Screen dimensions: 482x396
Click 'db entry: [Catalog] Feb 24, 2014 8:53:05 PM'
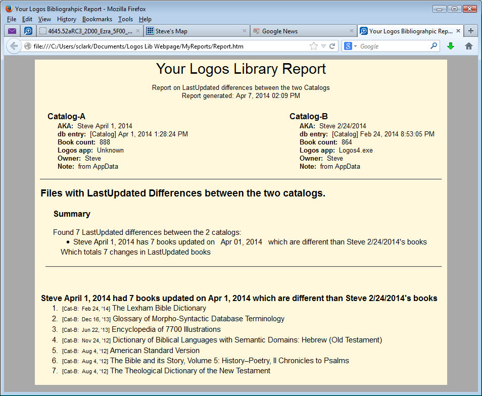367,134
